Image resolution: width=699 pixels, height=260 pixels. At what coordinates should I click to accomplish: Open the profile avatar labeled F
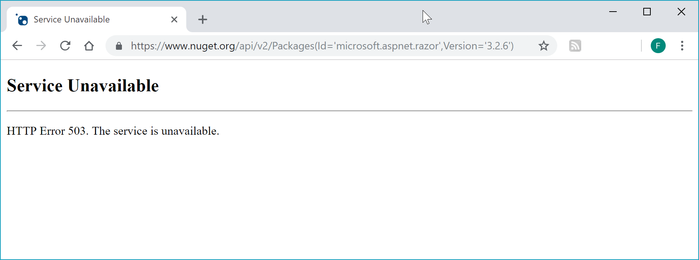click(658, 46)
